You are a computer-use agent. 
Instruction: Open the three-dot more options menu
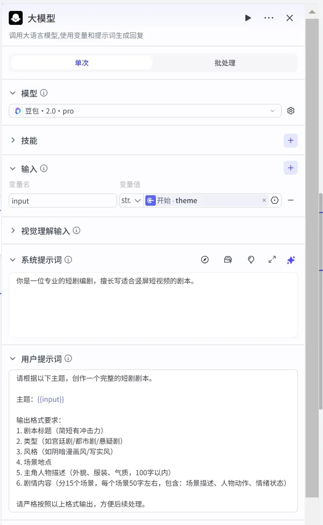click(269, 18)
